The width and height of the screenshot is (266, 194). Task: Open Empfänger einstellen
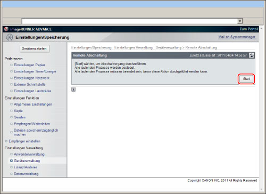coord(24,141)
